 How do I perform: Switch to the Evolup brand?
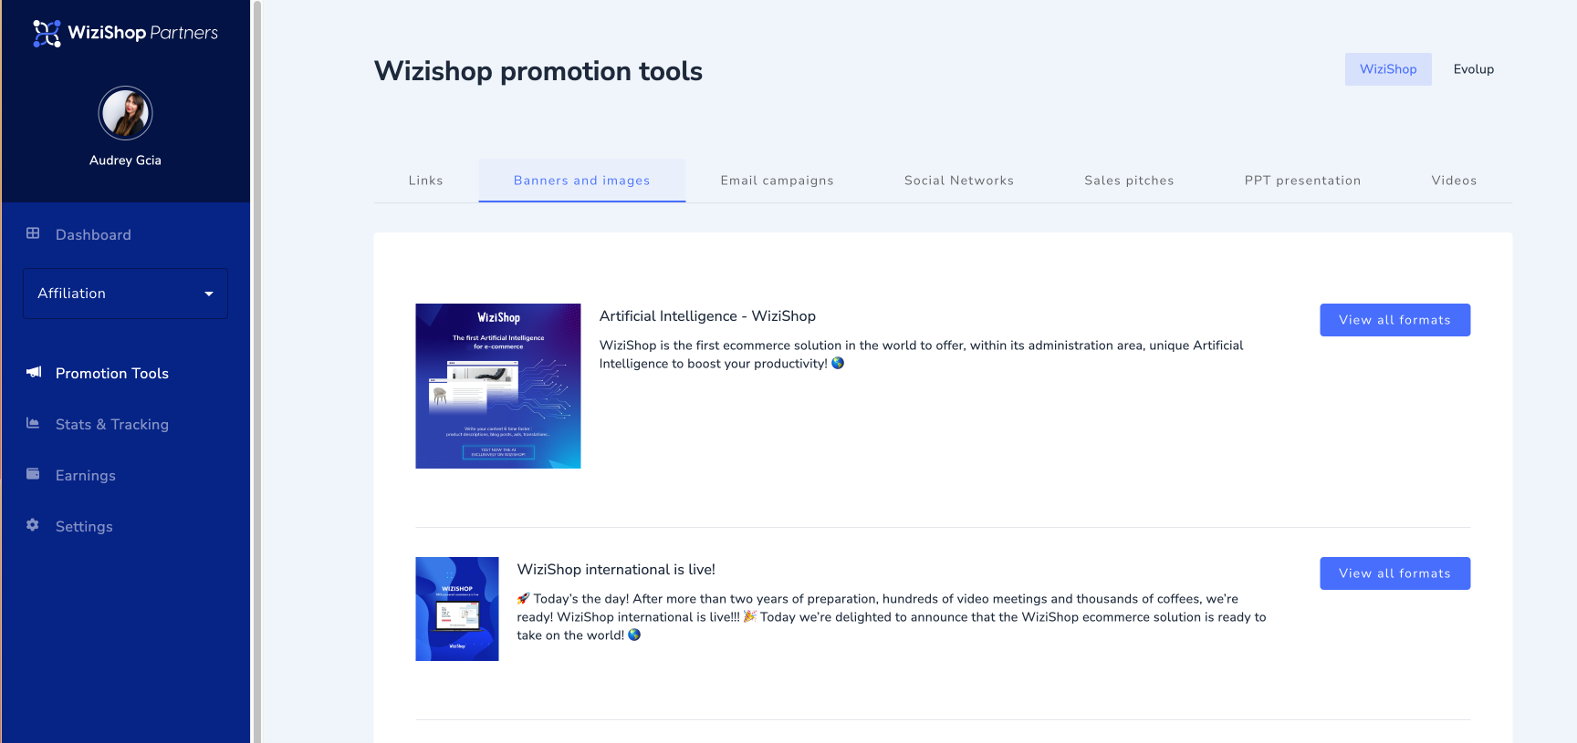coord(1474,69)
